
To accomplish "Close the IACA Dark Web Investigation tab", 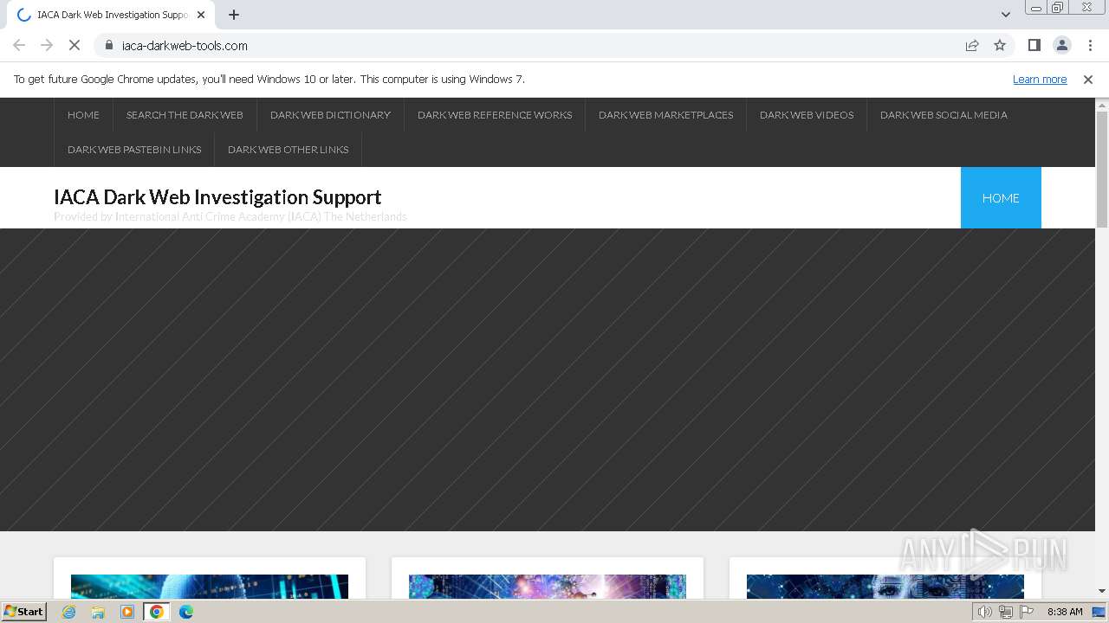I will (x=201, y=15).
